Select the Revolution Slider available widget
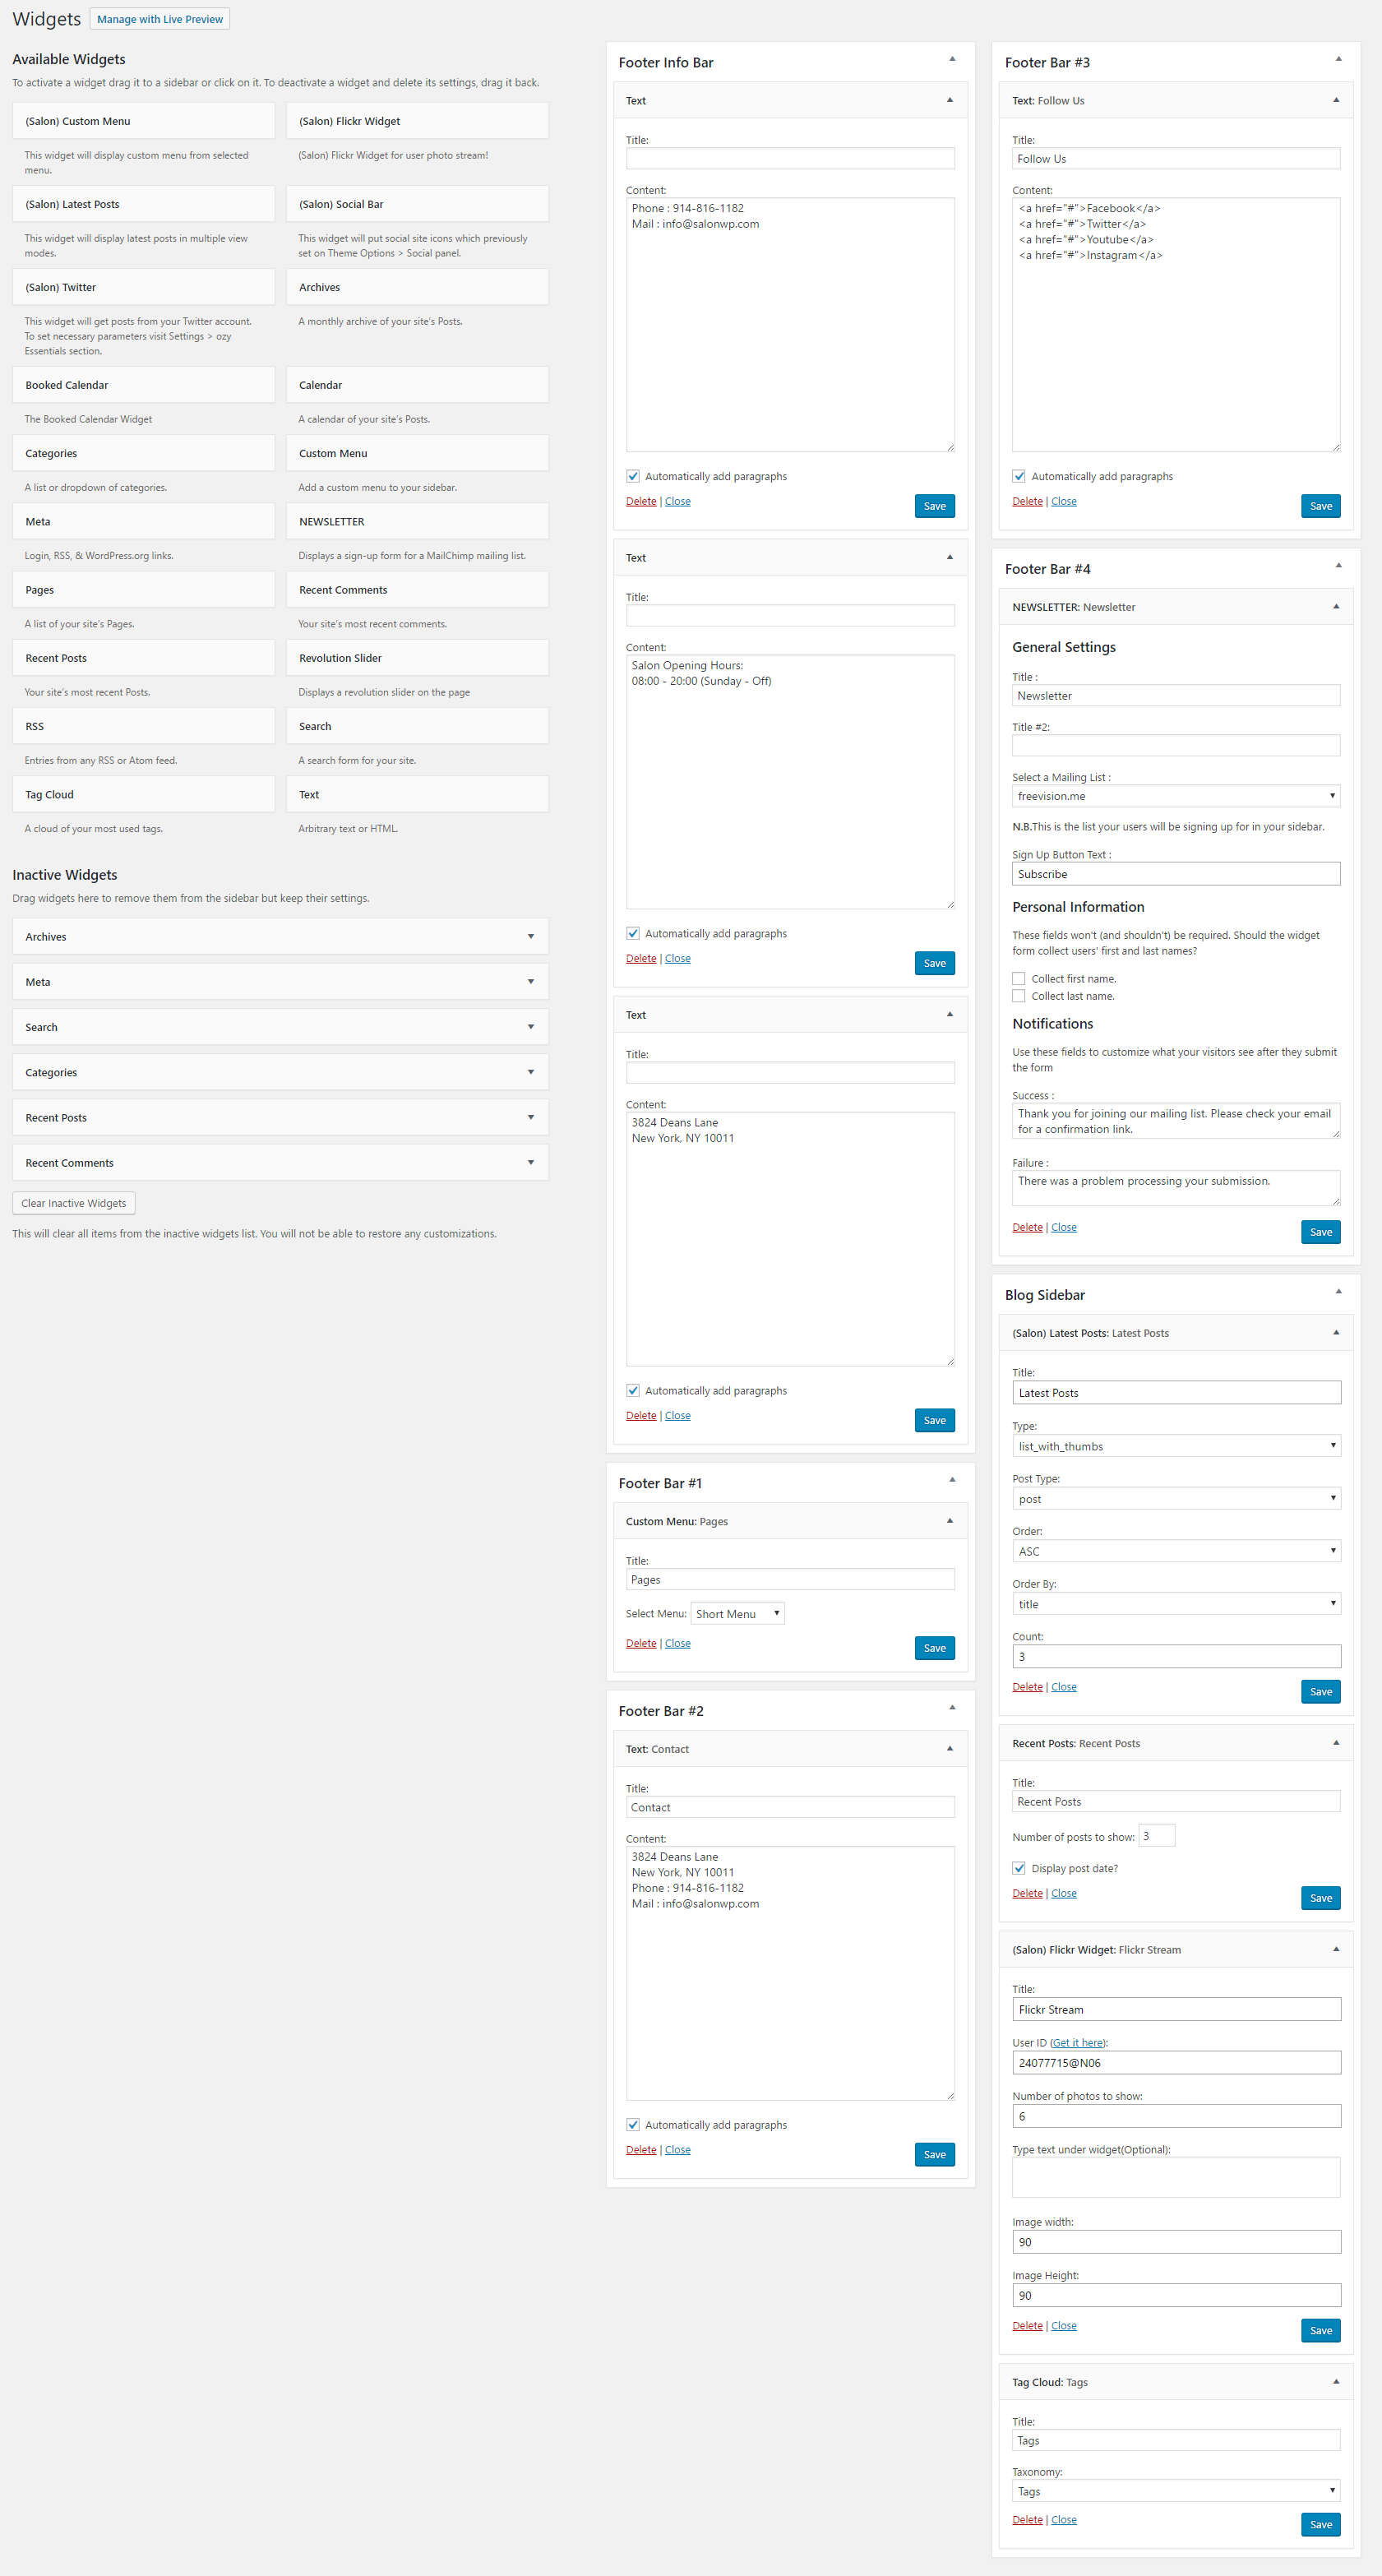Viewport: 1382px width, 2576px height. point(416,658)
